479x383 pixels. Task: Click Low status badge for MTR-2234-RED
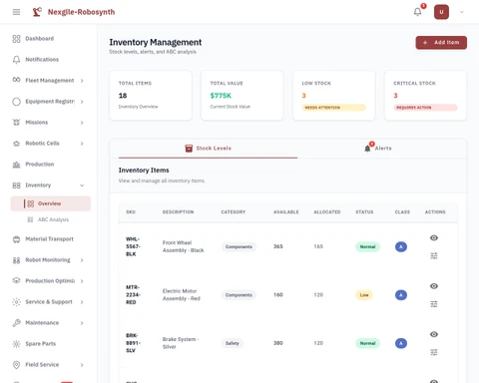[x=364, y=295]
